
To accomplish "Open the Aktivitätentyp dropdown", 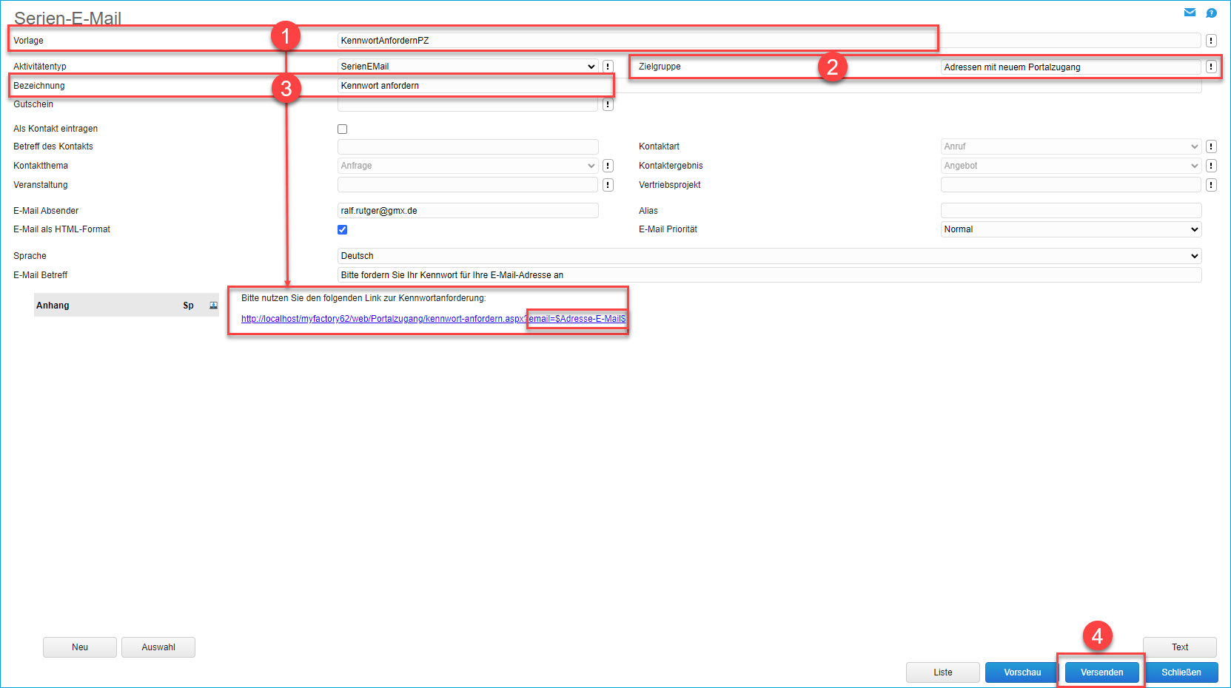I will tap(468, 67).
